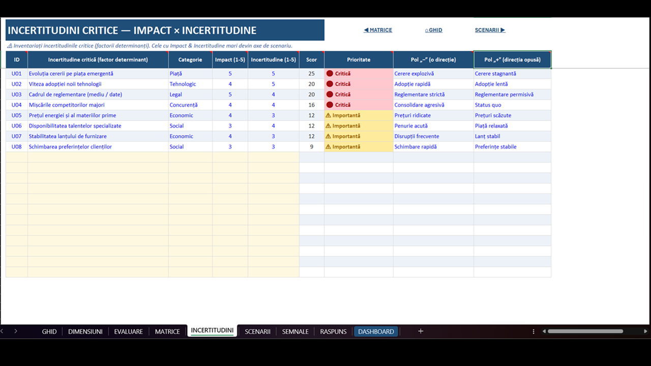Select the Scor 9 cell
Image resolution: width=651 pixels, height=366 pixels.
(312, 147)
